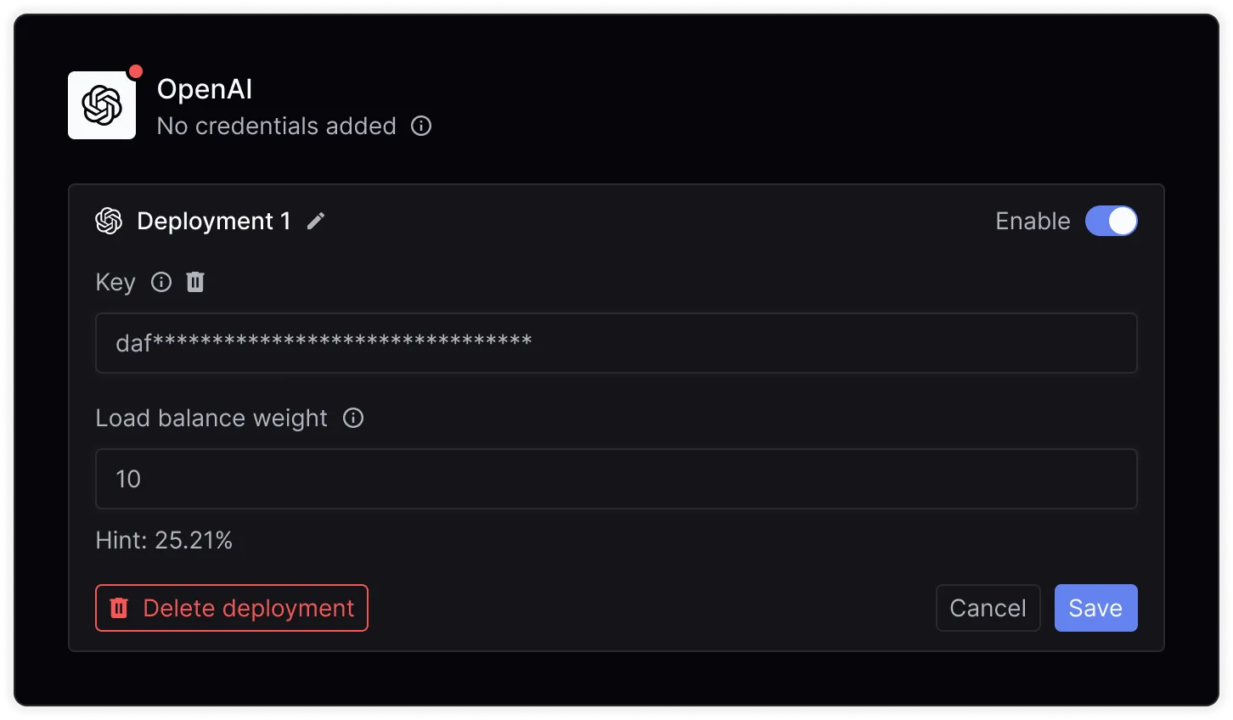Click the large OpenAI logo thumbnail
The image size is (1233, 720).
click(x=102, y=105)
